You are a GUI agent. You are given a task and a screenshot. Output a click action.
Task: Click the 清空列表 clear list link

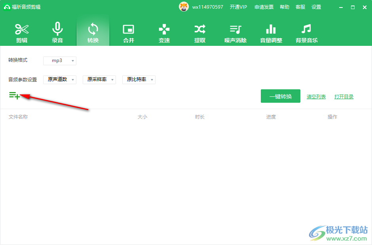(x=316, y=97)
